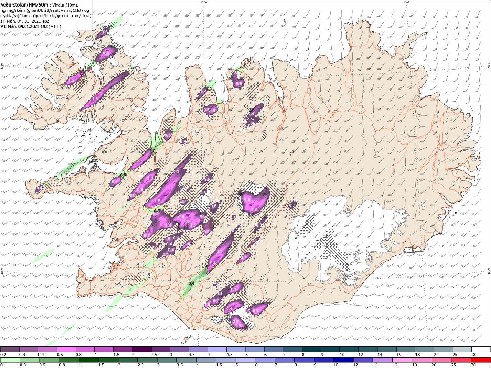The width and height of the screenshot is (491, 368).
Task: Pick the violet swatch labeled 12 in lower row
Action: (362, 360)
